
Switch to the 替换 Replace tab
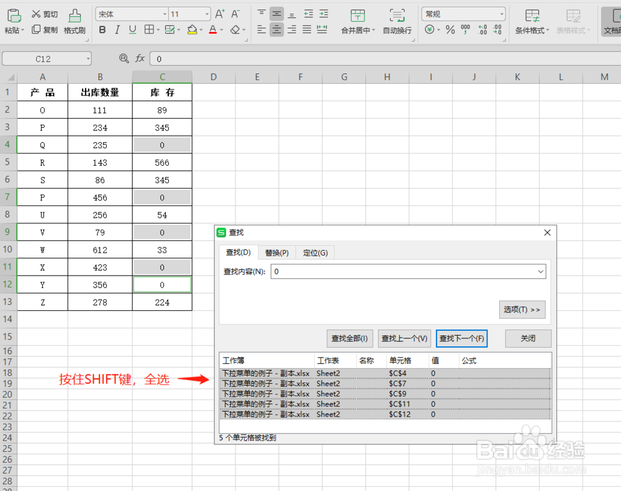(277, 253)
